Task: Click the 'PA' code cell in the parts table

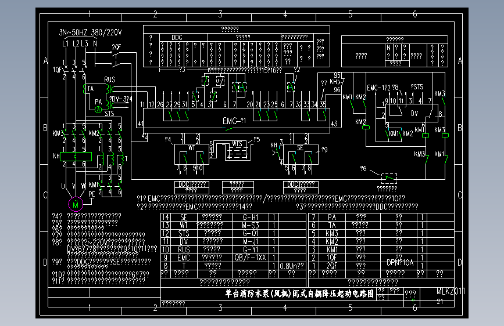Action: 332,217
